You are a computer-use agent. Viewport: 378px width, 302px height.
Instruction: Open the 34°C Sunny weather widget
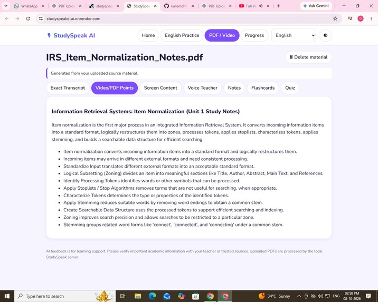(275, 296)
